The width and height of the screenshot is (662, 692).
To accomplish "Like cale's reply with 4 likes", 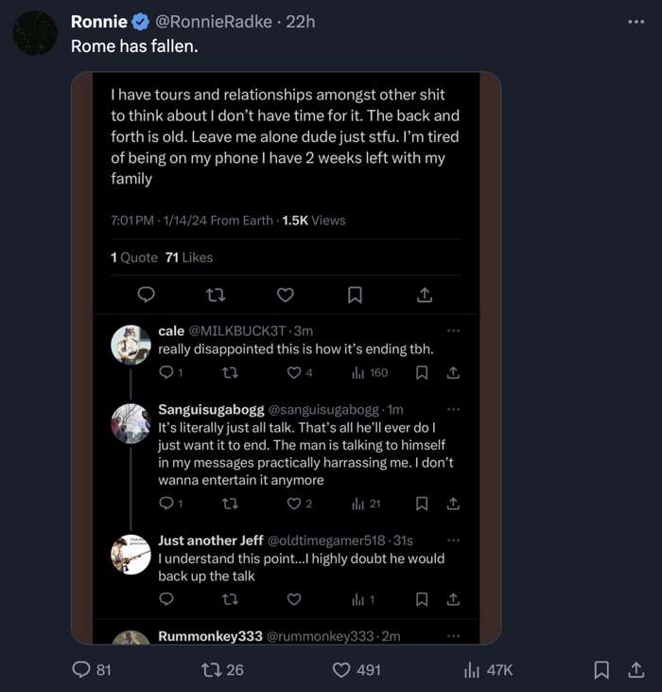I will pyautogui.click(x=294, y=373).
